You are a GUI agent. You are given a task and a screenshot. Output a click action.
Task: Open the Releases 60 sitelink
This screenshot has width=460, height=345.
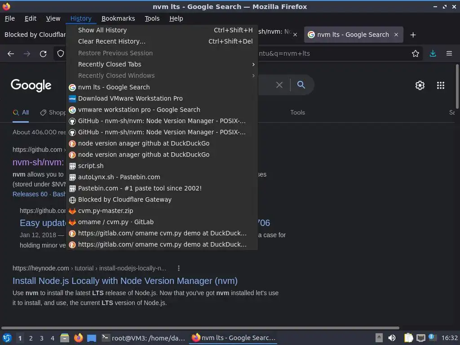tap(30, 194)
